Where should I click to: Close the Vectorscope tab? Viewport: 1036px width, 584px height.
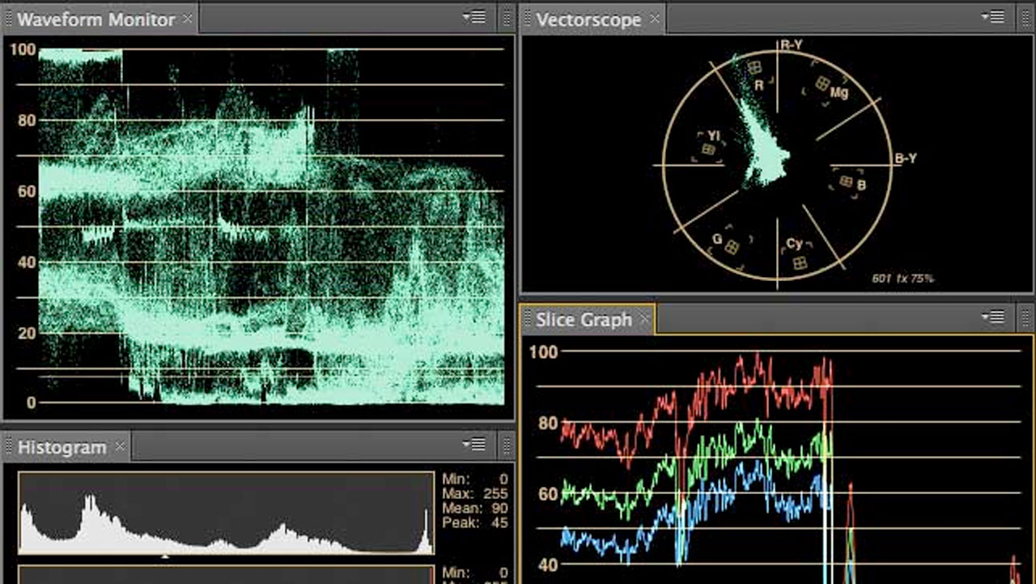pos(655,19)
